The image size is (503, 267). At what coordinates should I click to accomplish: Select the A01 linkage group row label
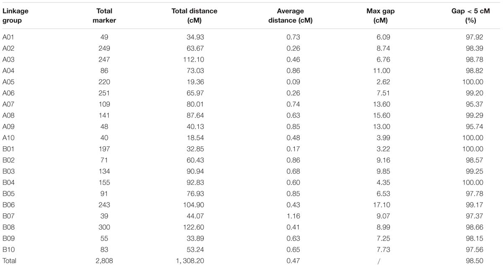[x=8, y=37]
